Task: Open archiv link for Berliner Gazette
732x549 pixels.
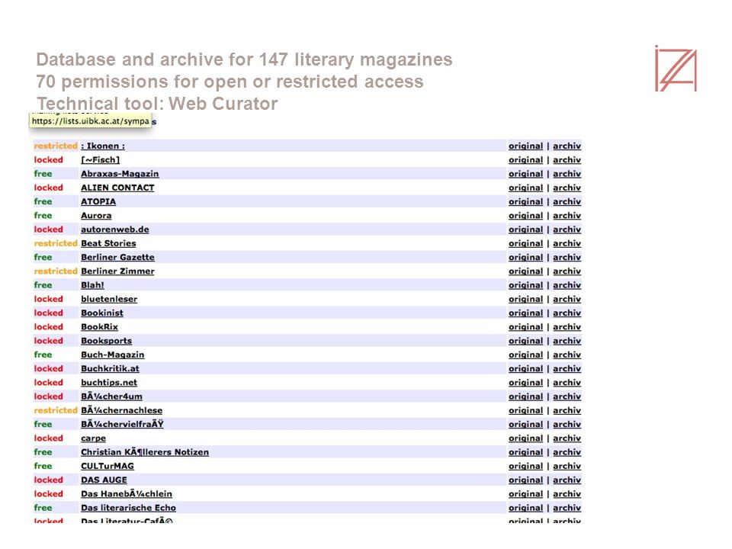Action: point(567,257)
